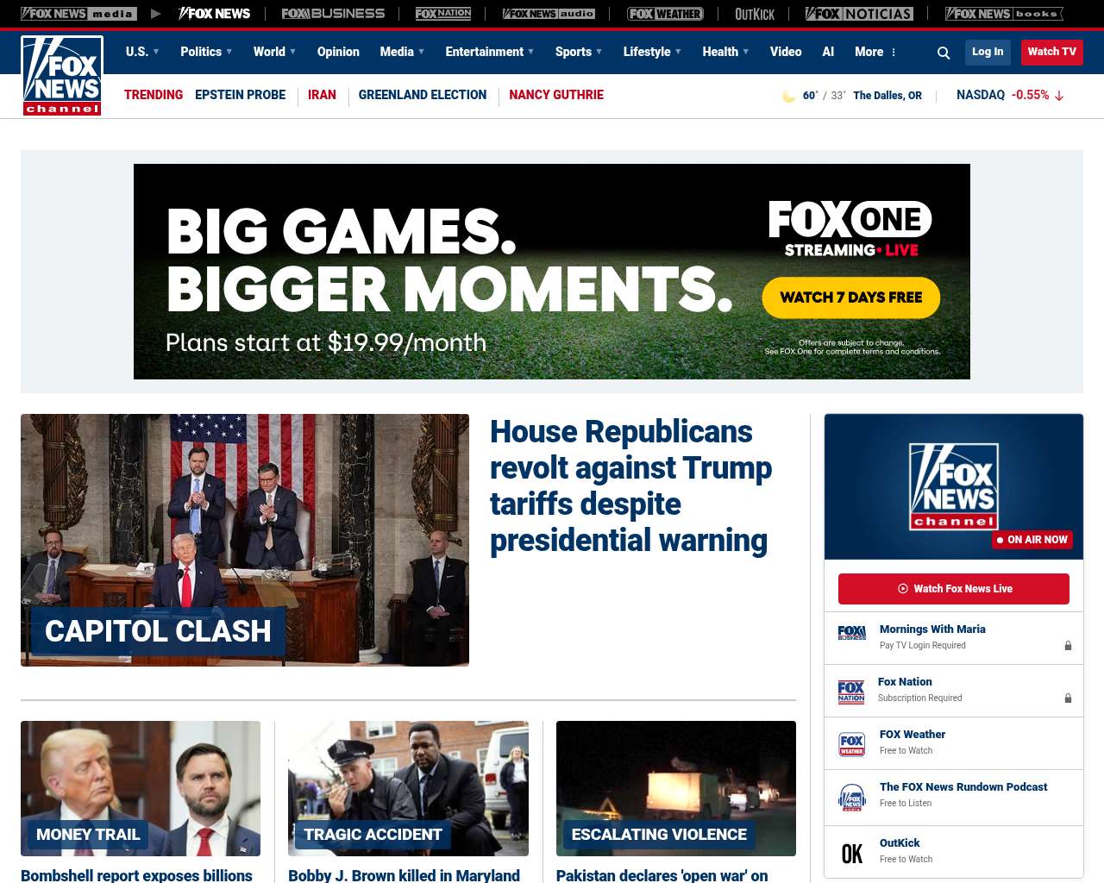Click the Log In button
The image size is (1104, 883).
pyautogui.click(x=988, y=52)
